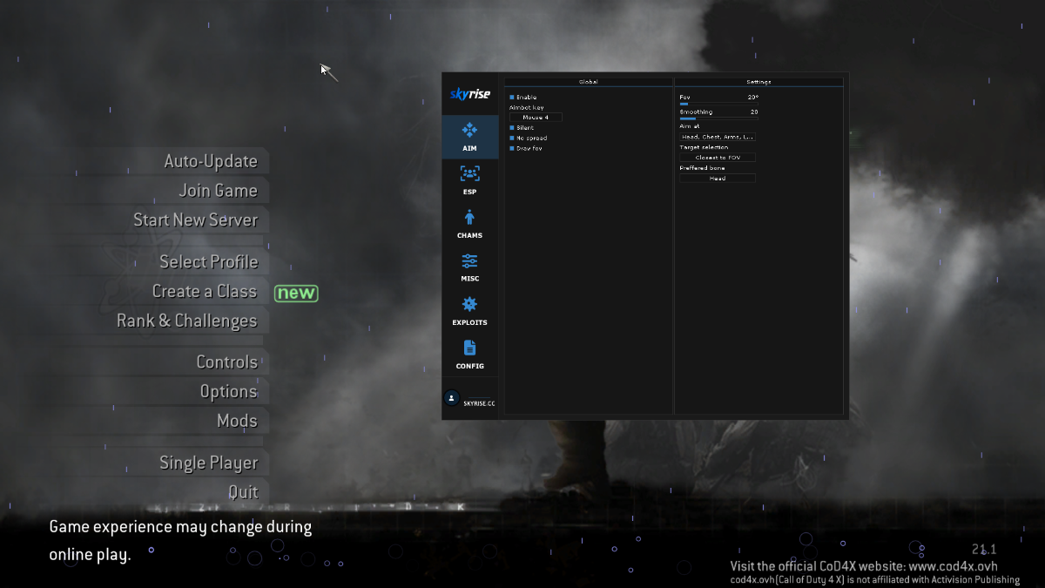
Task: Select Auto-Update in the game menu
Action: pos(211,161)
